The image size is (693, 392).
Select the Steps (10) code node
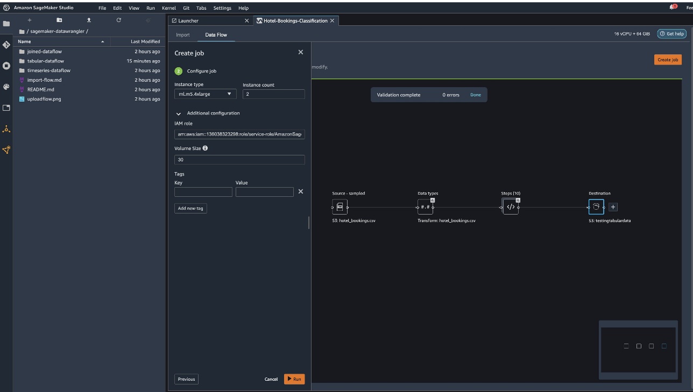pos(511,207)
